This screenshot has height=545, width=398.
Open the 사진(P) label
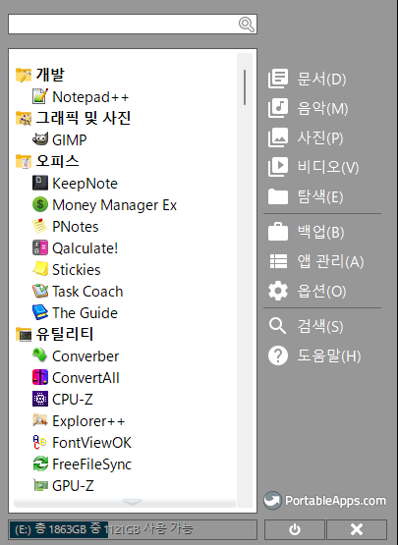click(x=320, y=138)
